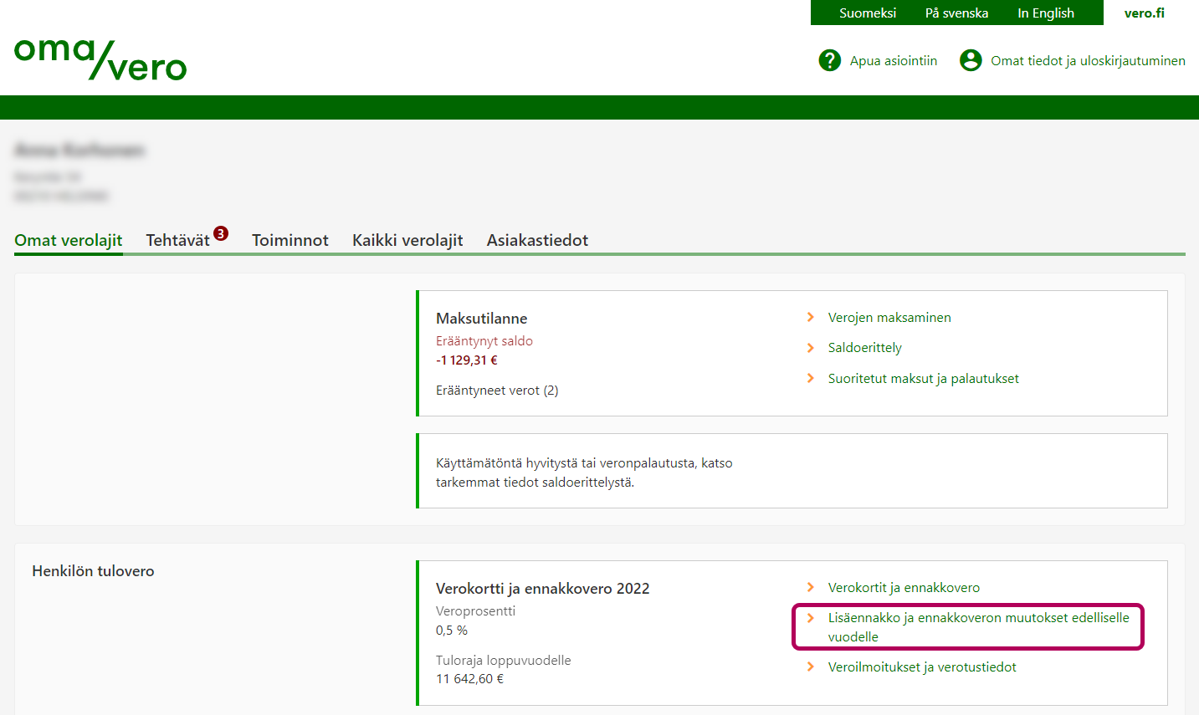
Task: Select the Kaikki verolajit tab
Action: [x=407, y=240]
